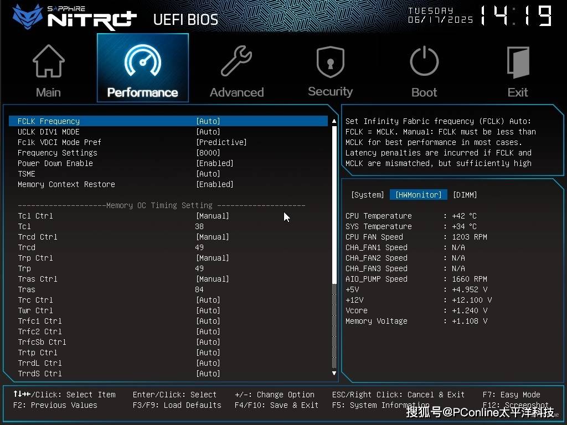
Task: Open the Security shield icon
Action: coord(330,62)
